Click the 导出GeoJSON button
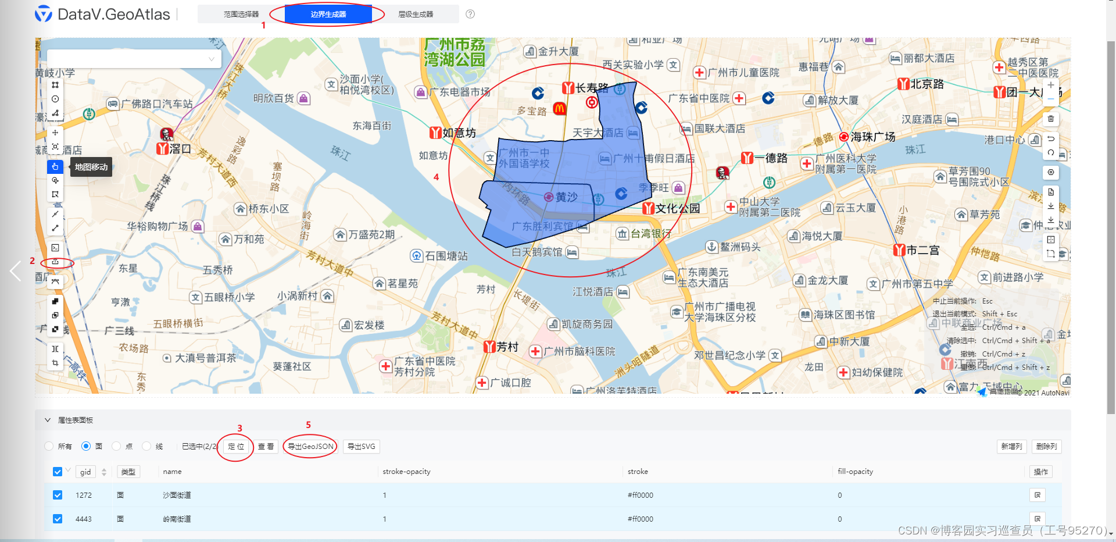This screenshot has height=542, width=1116. (309, 446)
